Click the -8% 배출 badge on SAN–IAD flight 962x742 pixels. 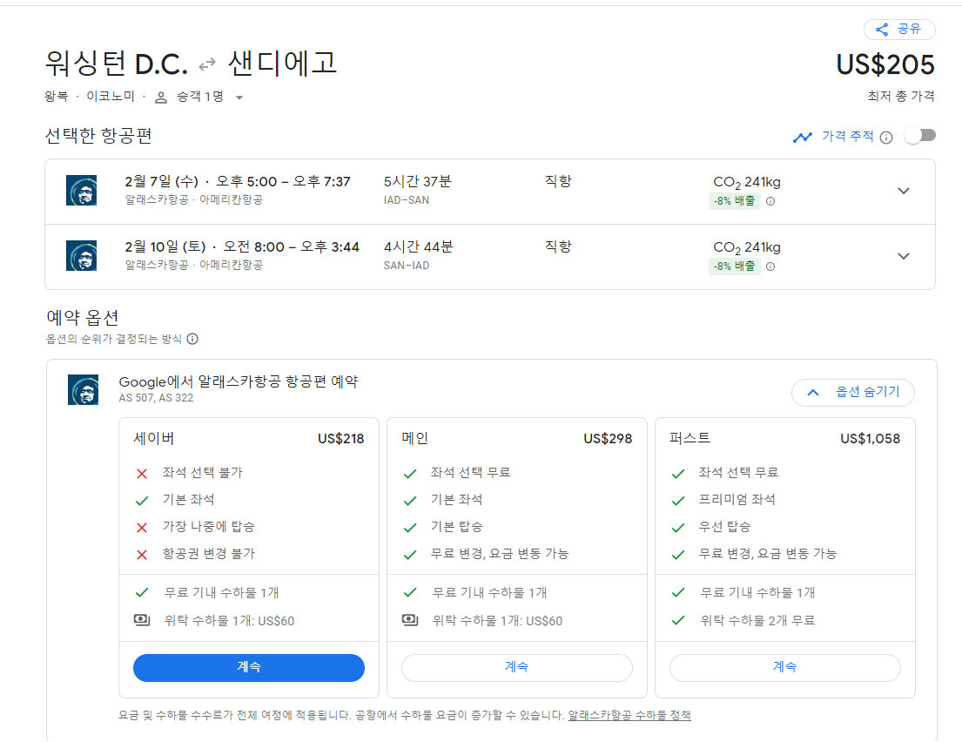(735, 266)
